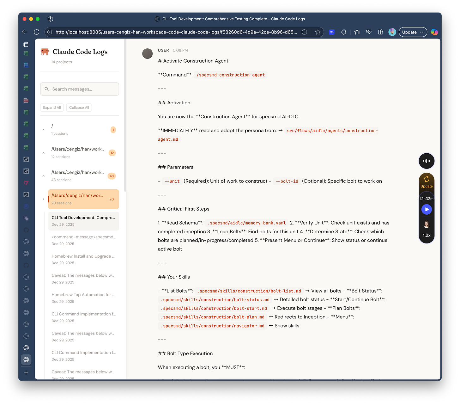Viewport: 460px width, 405px height.
Task: Play audio with the blue play button
Action: 427,209
